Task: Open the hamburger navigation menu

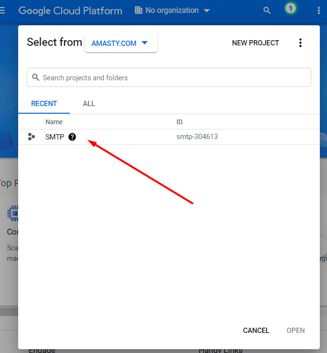Action: click(2, 11)
